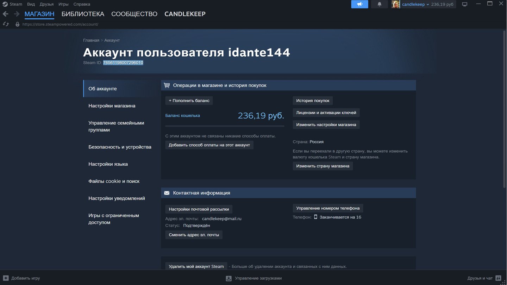Switch to the СООБЩЕСТВО tab
Viewport: 507px width, 285px height.
point(134,14)
